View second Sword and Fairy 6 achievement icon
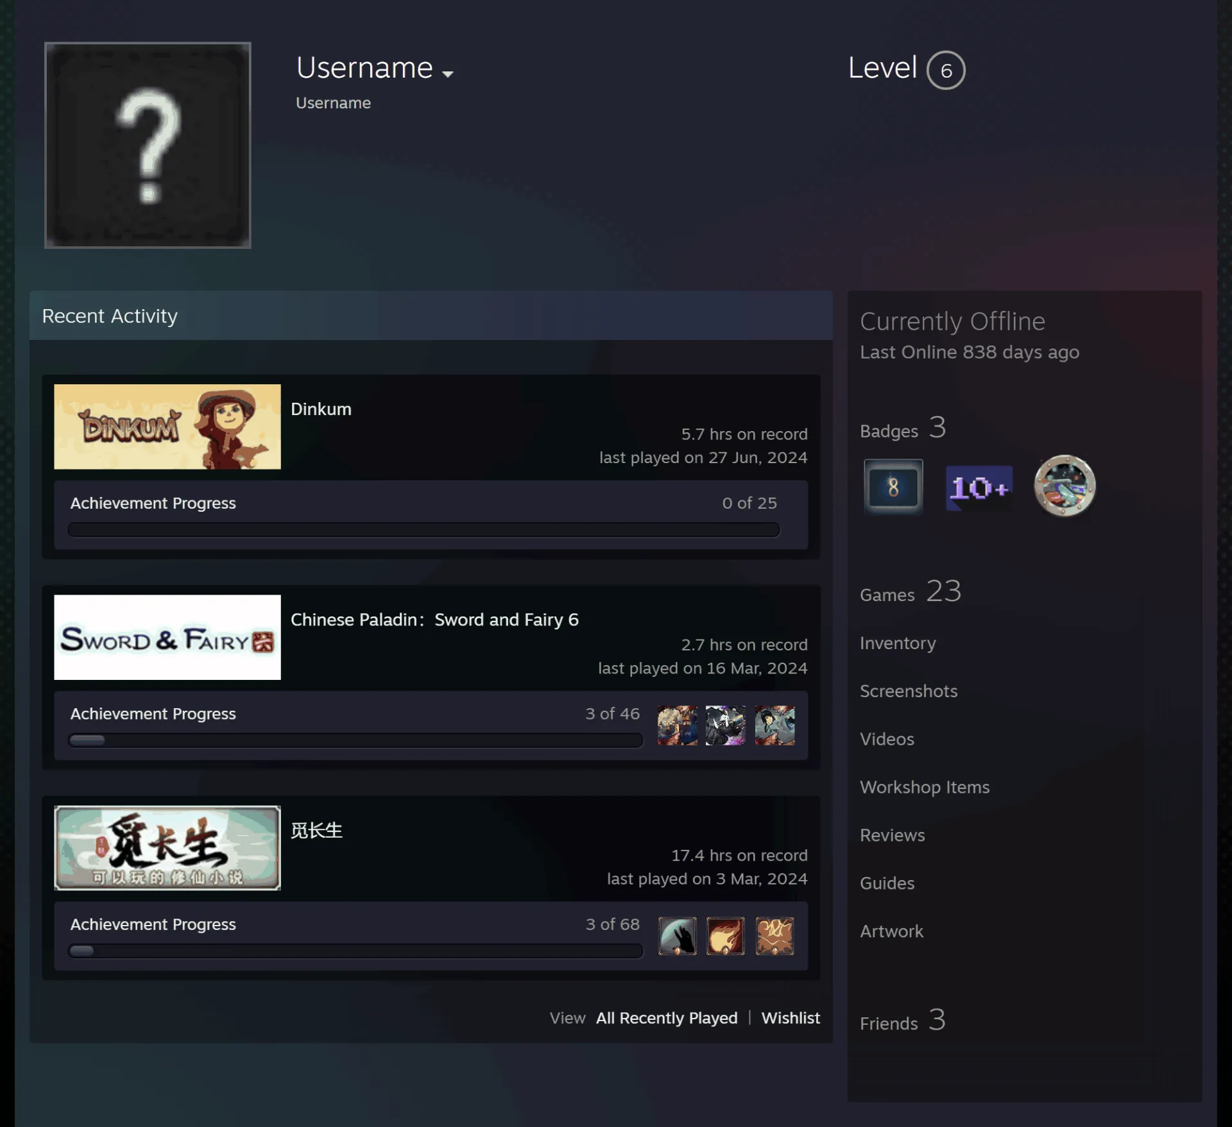The height and width of the screenshot is (1127, 1232). coord(726,725)
